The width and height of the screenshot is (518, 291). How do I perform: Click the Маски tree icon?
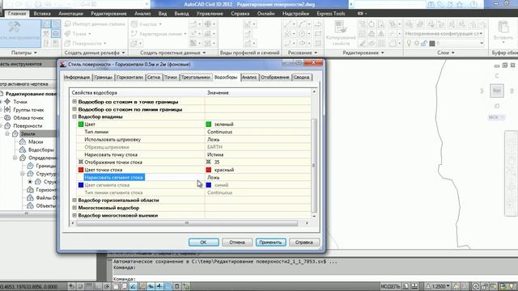23,141
